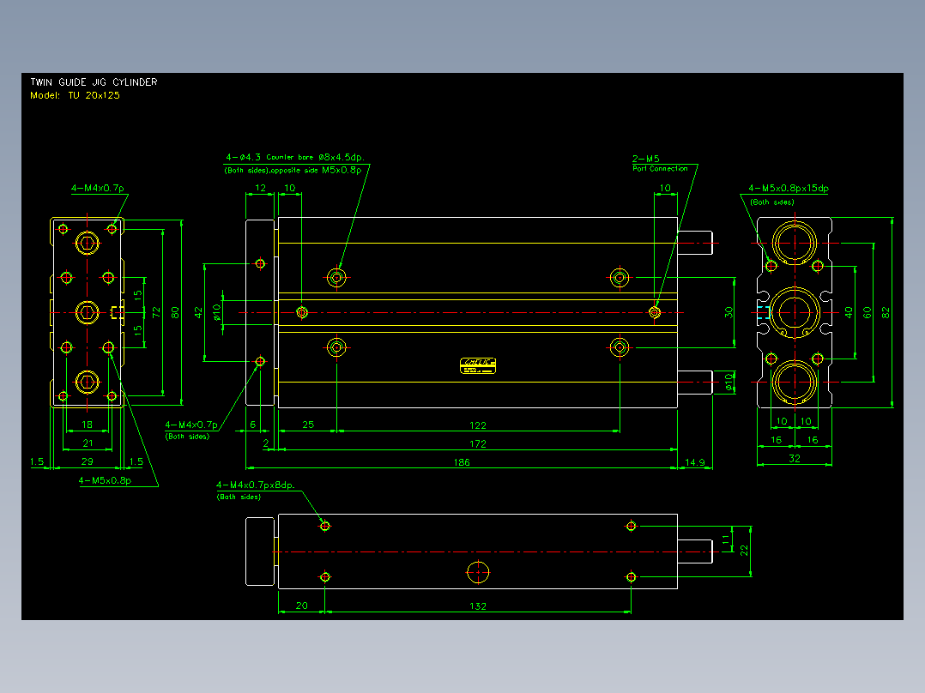Click the 32 width dimension under right view
Image resolution: width=925 pixels, height=693 pixels.
click(795, 458)
